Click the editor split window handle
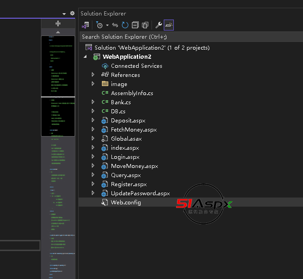This screenshot has width=303, height=279. point(58,24)
